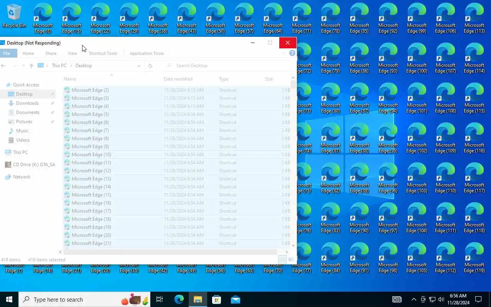491x307 pixels.
Task: Click the horizontal scrollbar in file list
Action: [170, 252]
